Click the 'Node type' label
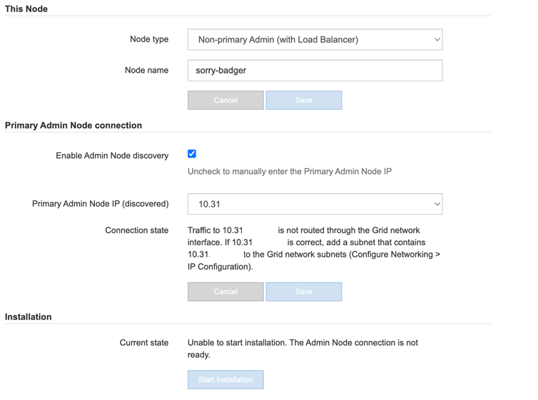 (x=149, y=39)
